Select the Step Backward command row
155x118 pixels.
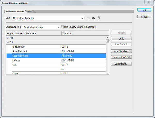[x=56, y=56]
